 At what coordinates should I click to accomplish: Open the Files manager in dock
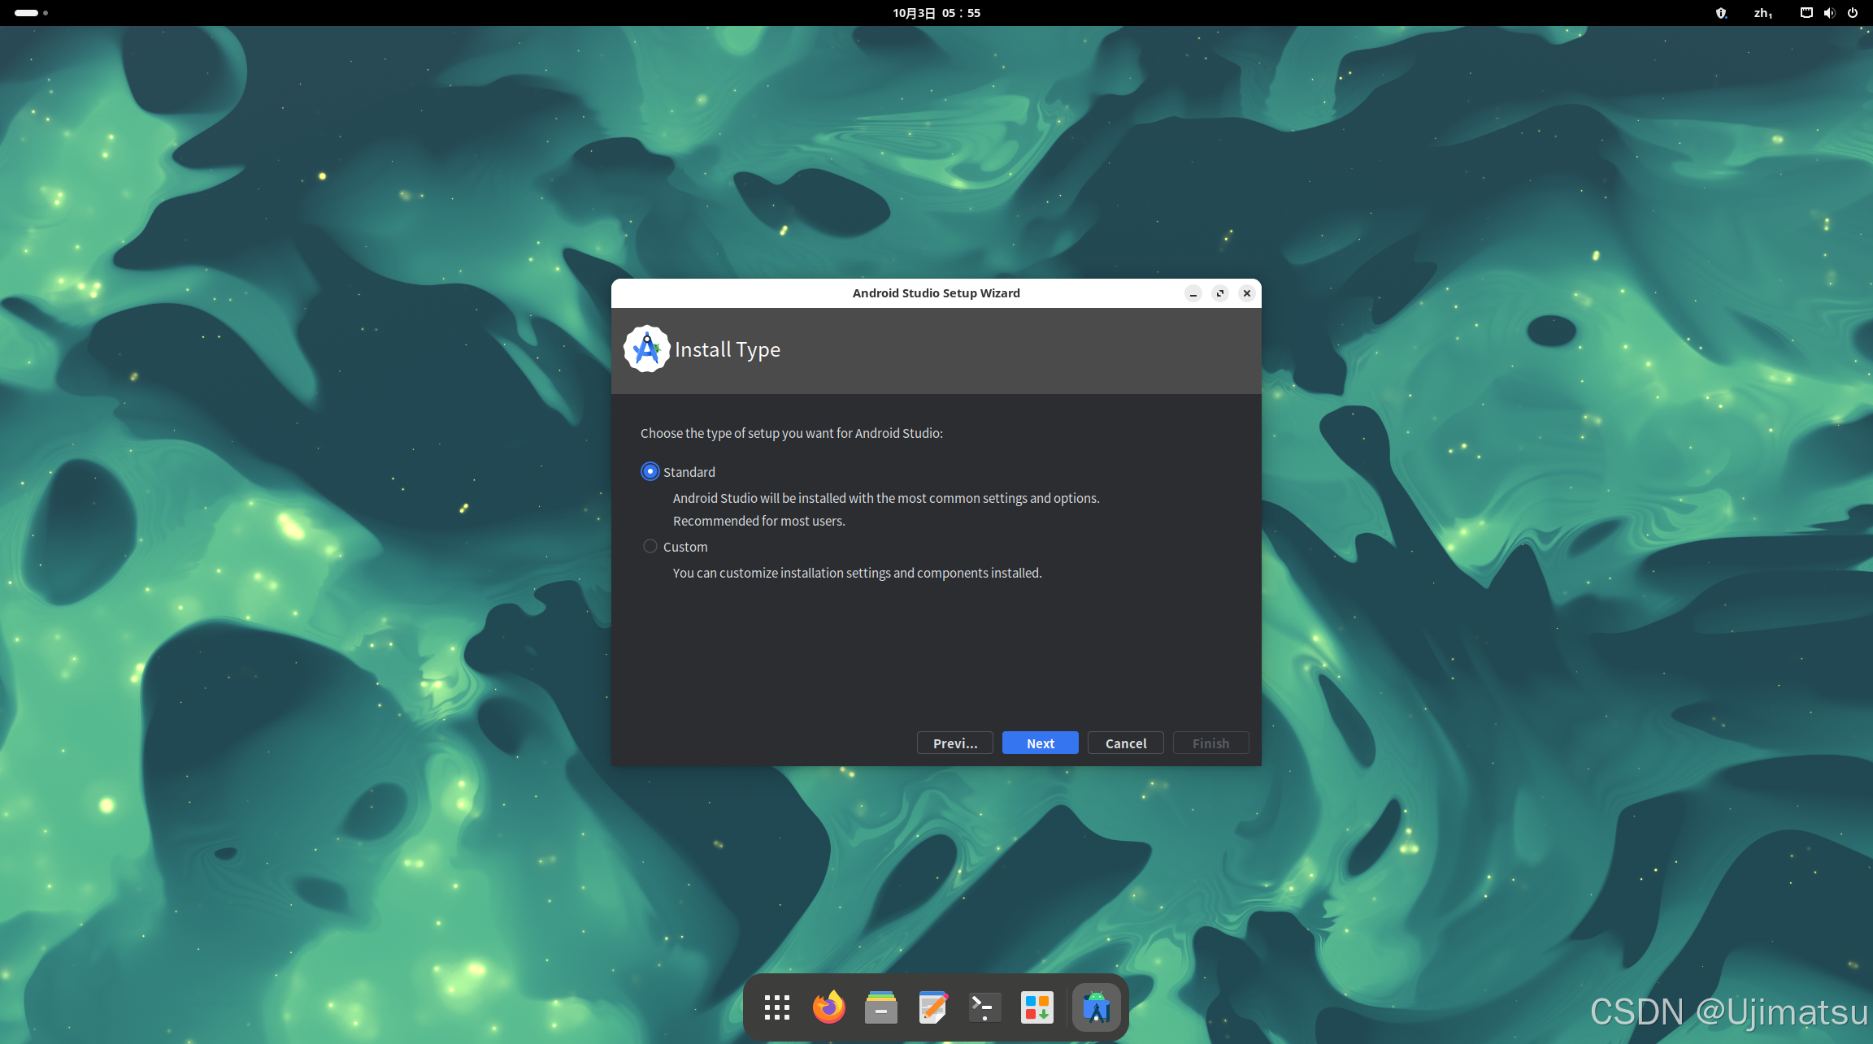click(880, 1007)
